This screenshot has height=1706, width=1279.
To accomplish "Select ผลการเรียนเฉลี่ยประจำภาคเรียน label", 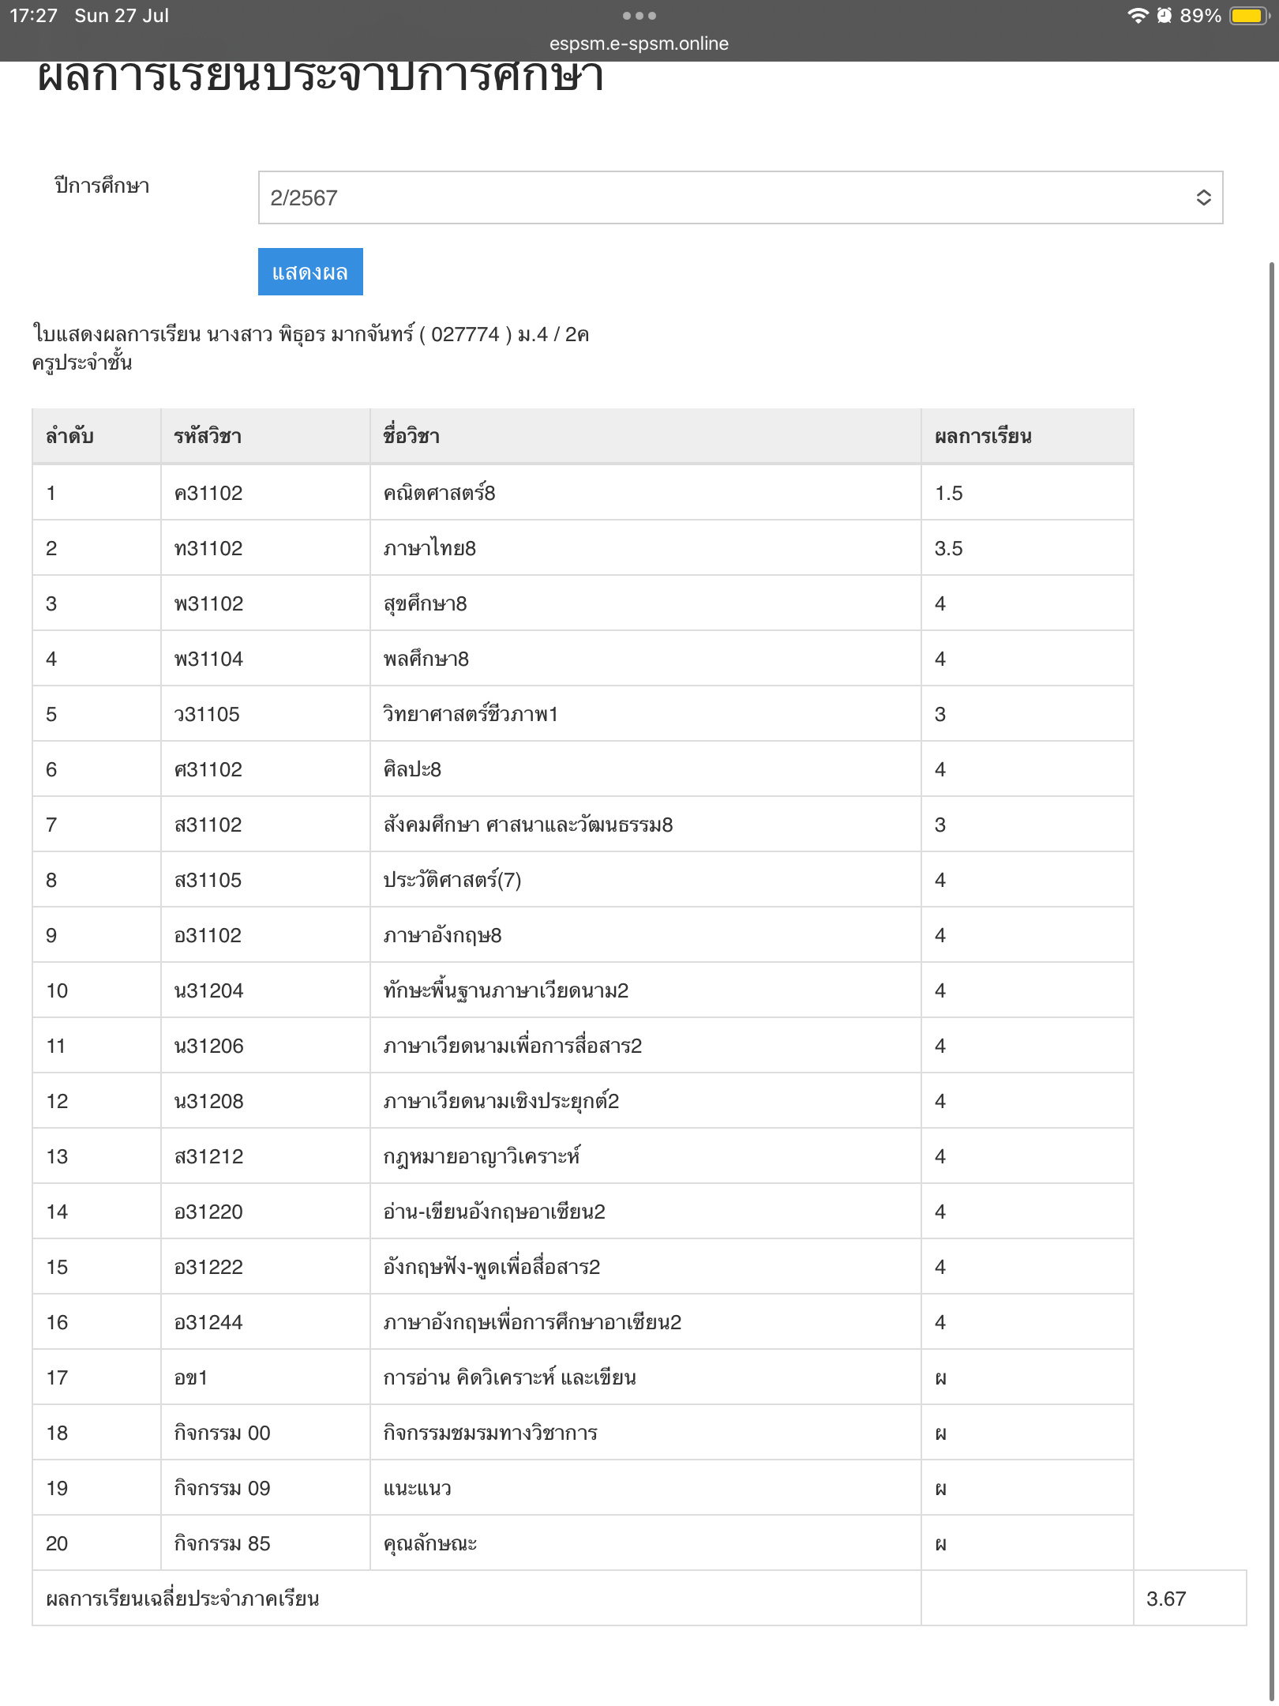I will click(182, 1599).
